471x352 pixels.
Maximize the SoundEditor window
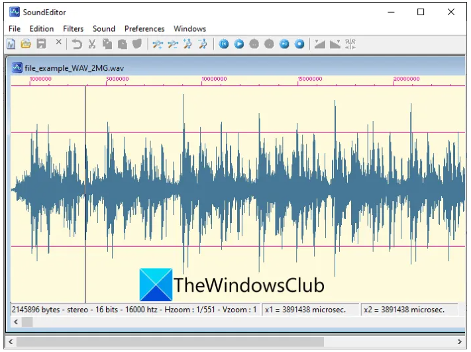pyautogui.click(x=421, y=12)
